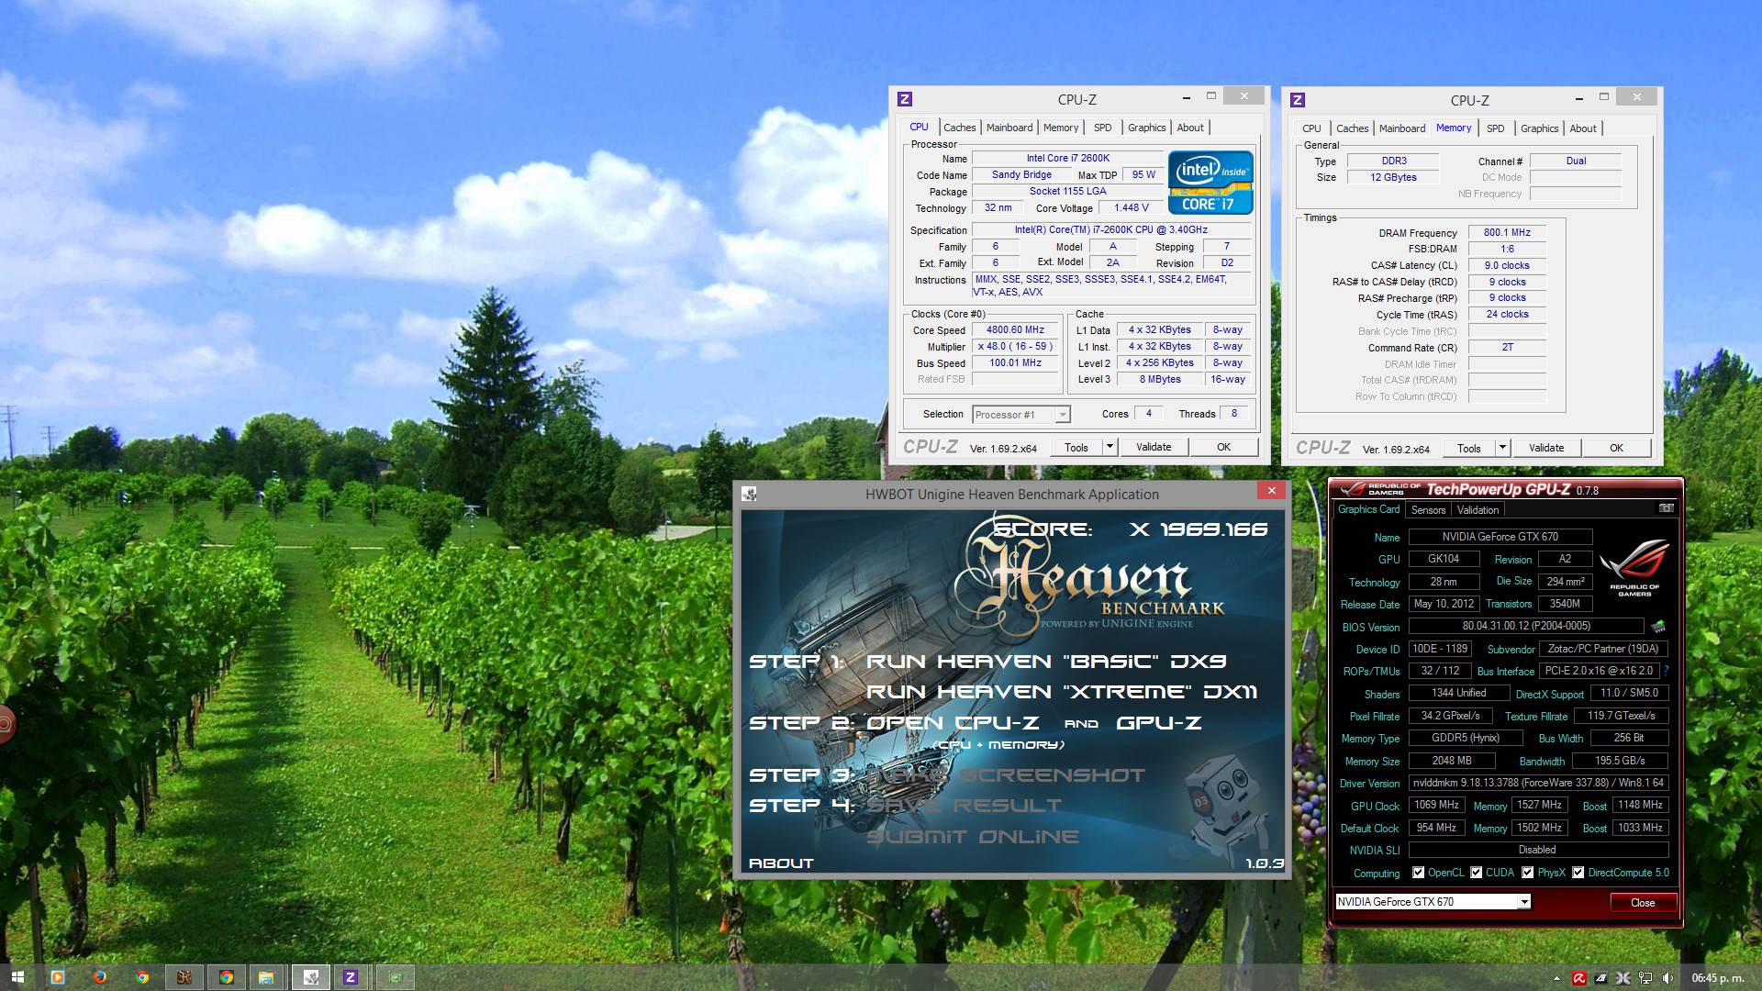1762x991 pixels.
Task: Toggle the CUDA checkbox in GPU-Z
Action: pyautogui.click(x=1477, y=873)
